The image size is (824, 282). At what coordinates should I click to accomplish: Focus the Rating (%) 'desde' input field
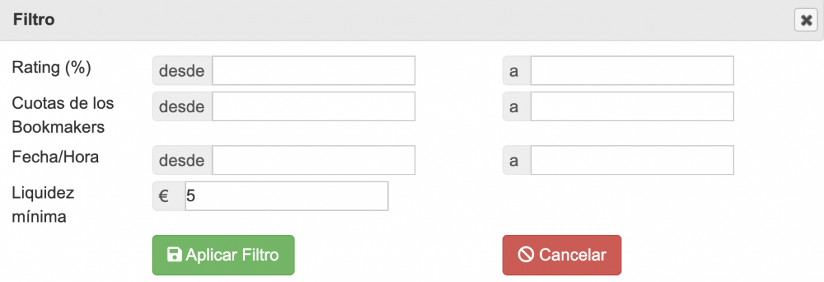point(314,70)
